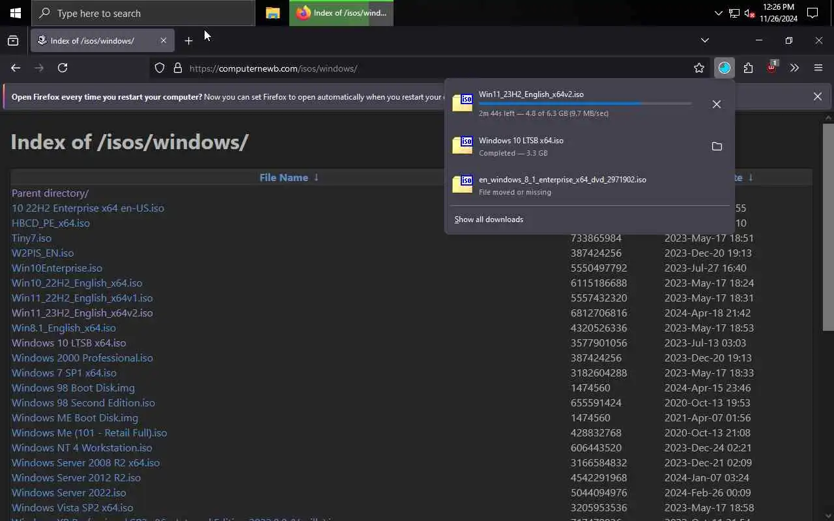This screenshot has width=834, height=521.
Task: Click Show all downloads
Action: click(489, 219)
